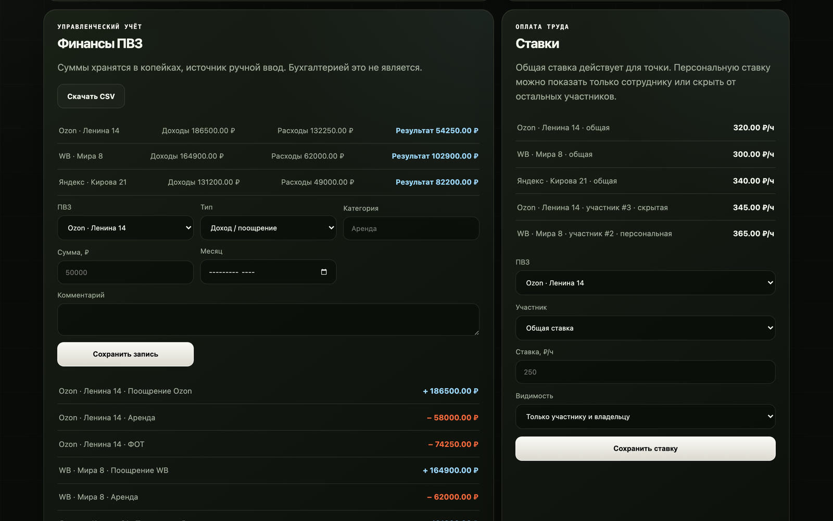Focus the Категория field with Аренда placeholder
Image resolution: width=833 pixels, height=521 pixels.
point(411,228)
